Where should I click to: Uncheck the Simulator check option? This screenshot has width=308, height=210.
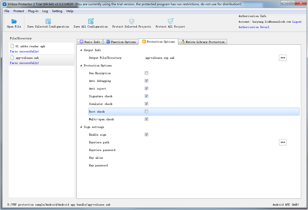146,104
